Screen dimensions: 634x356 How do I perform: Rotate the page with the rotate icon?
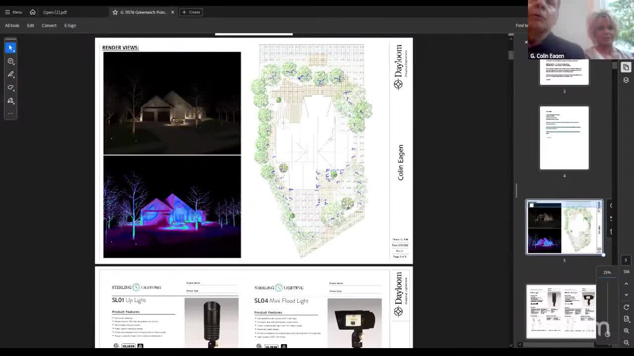point(626,307)
